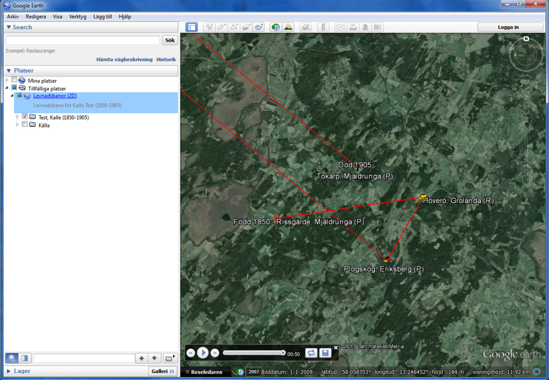Screen dimensions: 549x380
Task: Open the Visa menu
Action: [x=57, y=17]
